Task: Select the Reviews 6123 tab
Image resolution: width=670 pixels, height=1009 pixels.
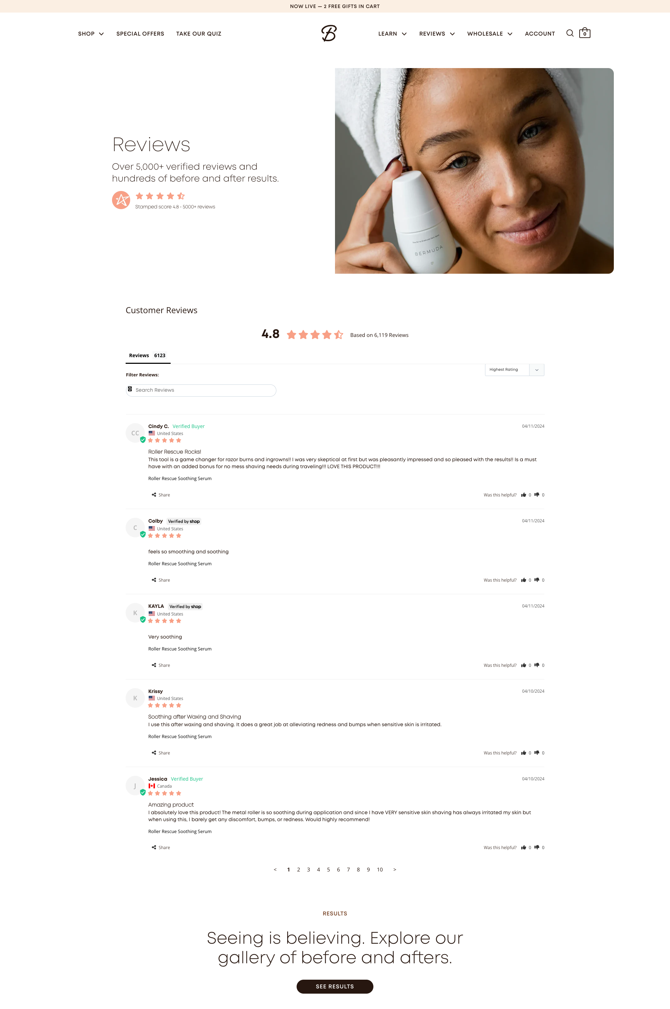Action: click(x=147, y=355)
